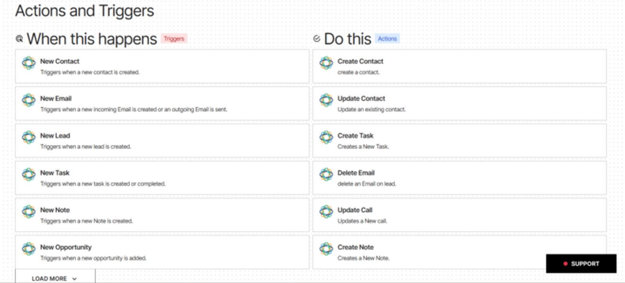Click the app icon beside New Contact
Screen dimensions: 625x283
(29, 63)
